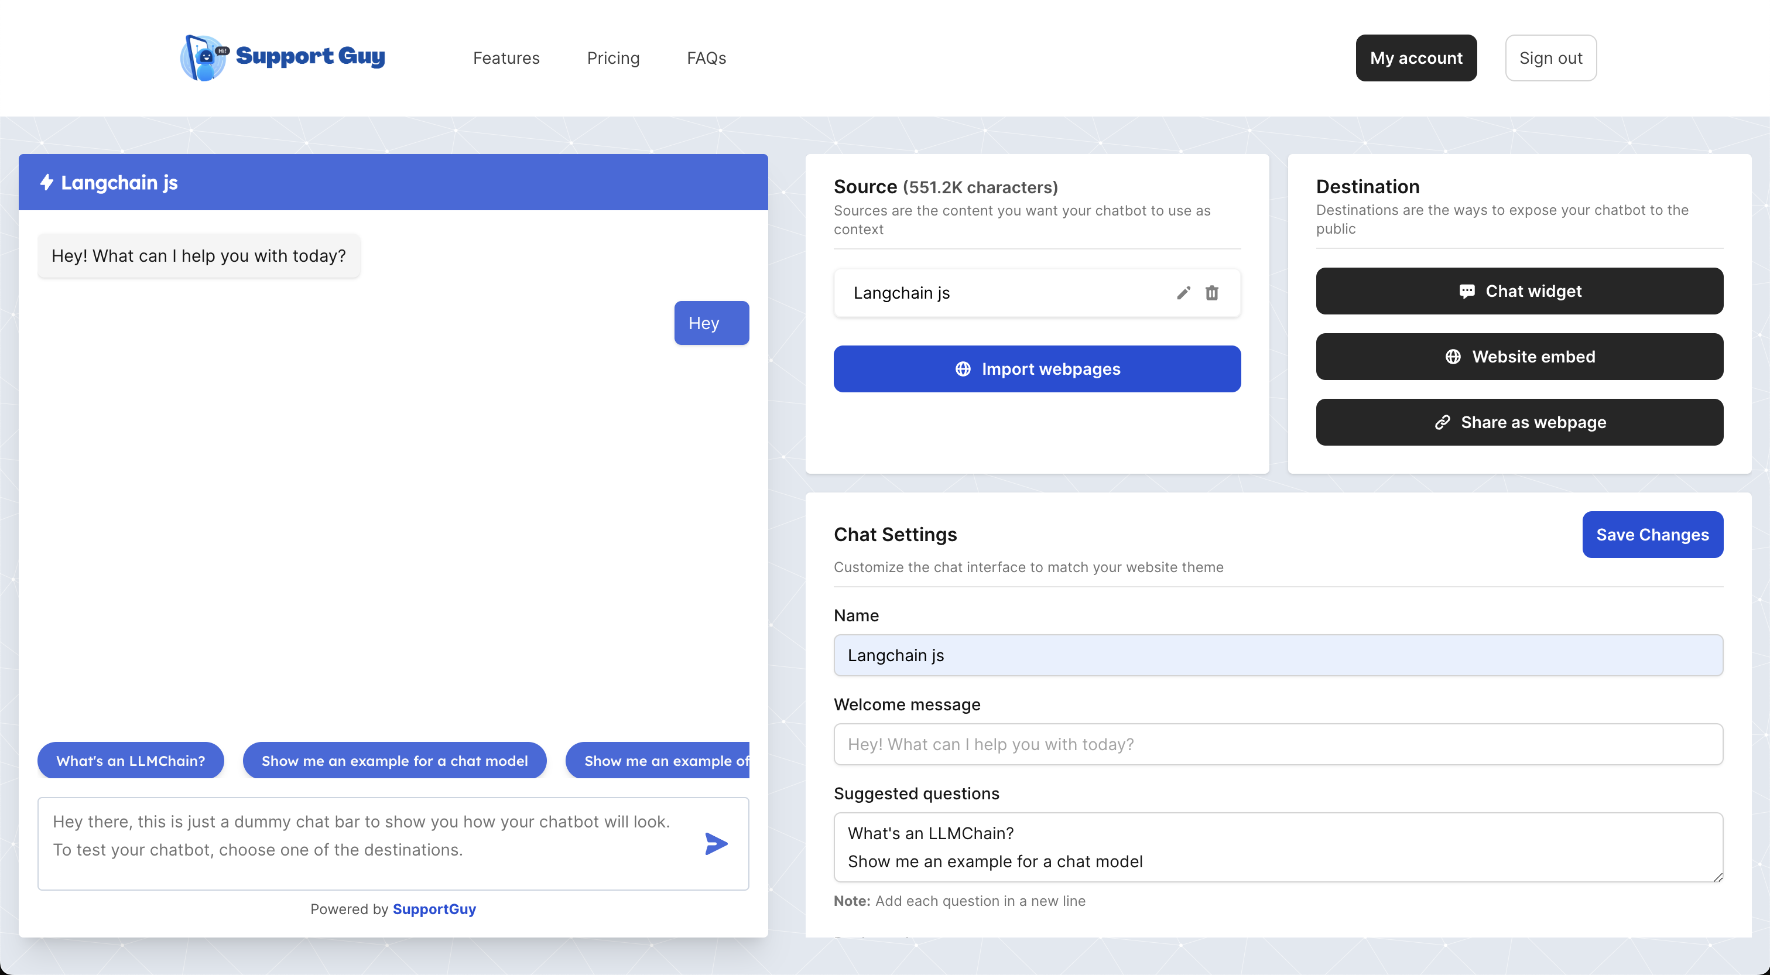This screenshot has width=1770, height=975.
Task: Click the Langchain js chat header title
Action: click(x=119, y=182)
